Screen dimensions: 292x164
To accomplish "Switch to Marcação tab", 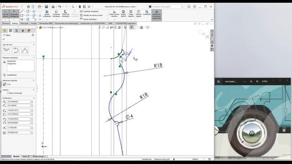I will point(24,23).
